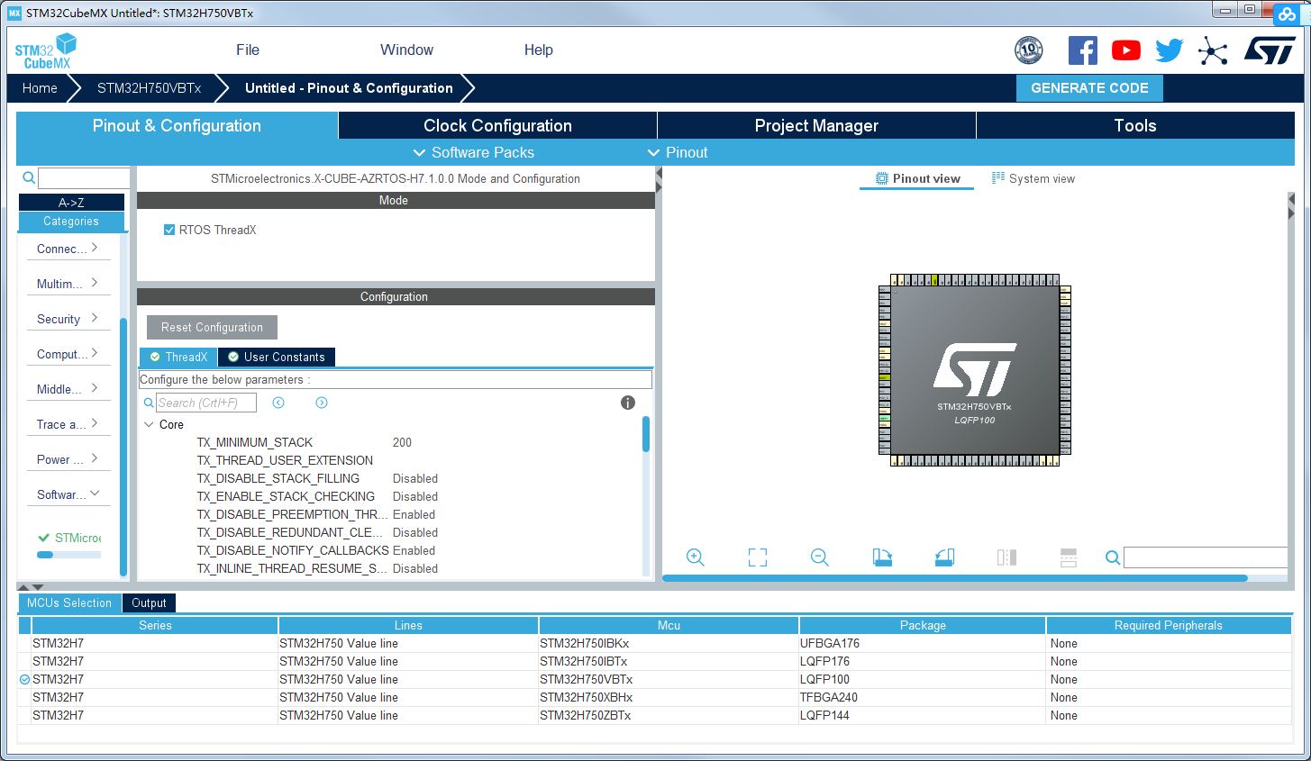Expand the Software Packs dropdown

pos(473,152)
